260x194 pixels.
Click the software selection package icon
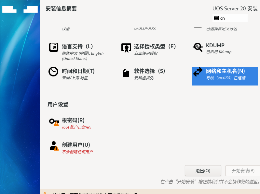pyautogui.click(x=126, y=73)
